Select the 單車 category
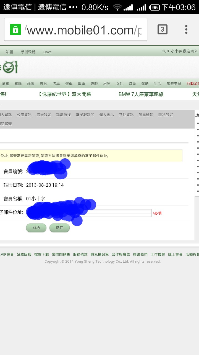199x355 pixels. point(82,83)
